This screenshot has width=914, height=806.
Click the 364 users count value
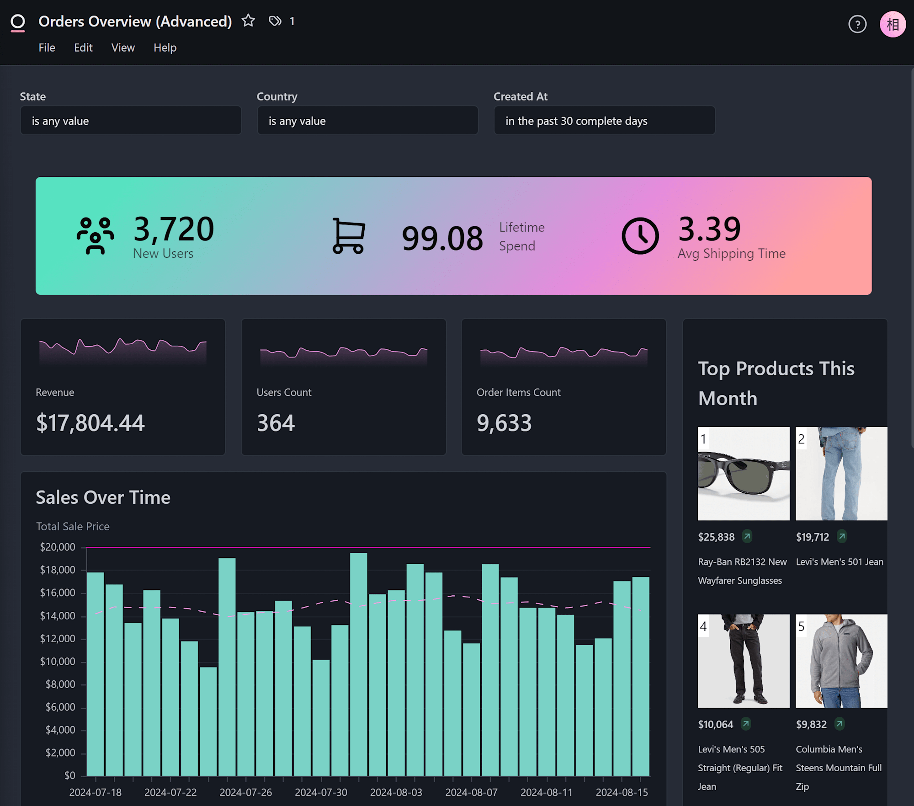pos(276,423)
